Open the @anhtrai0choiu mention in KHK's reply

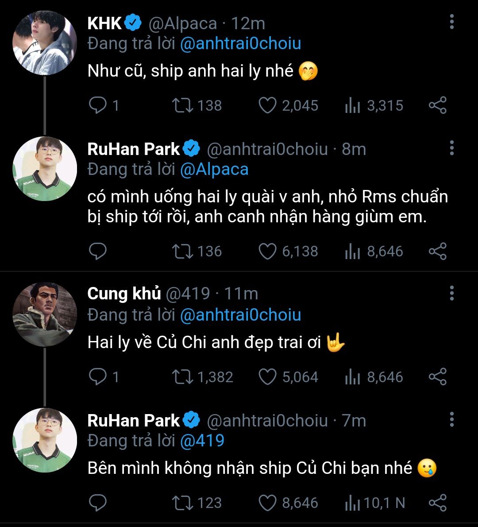click(x=240, y=43)
